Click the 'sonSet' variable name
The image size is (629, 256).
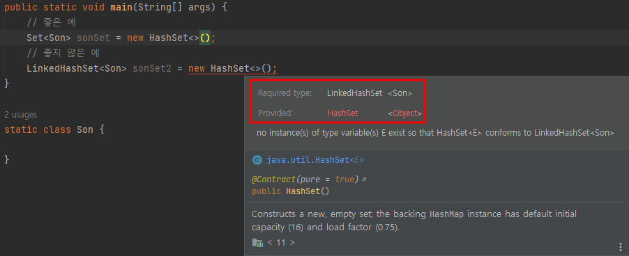(93, 38)
